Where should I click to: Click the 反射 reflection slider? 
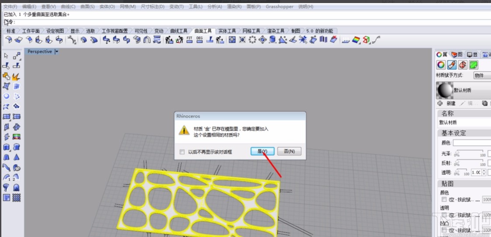(x=470, y=162)
